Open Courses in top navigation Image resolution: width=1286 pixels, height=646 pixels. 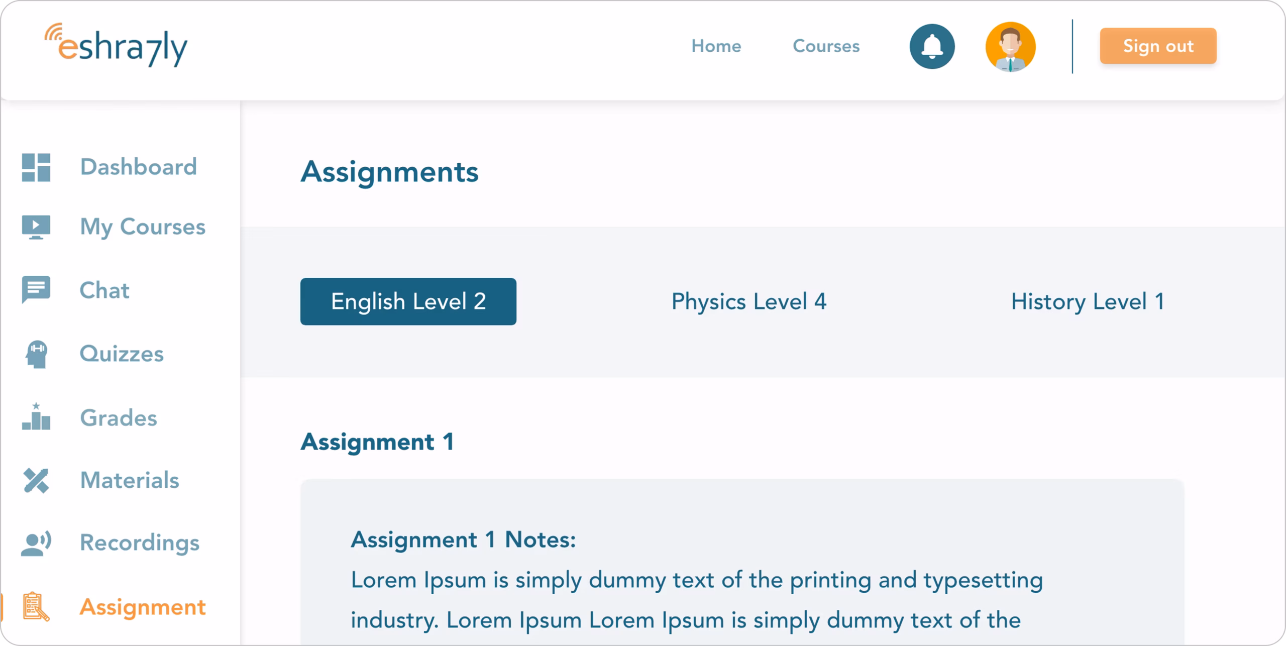coord(826,46)
